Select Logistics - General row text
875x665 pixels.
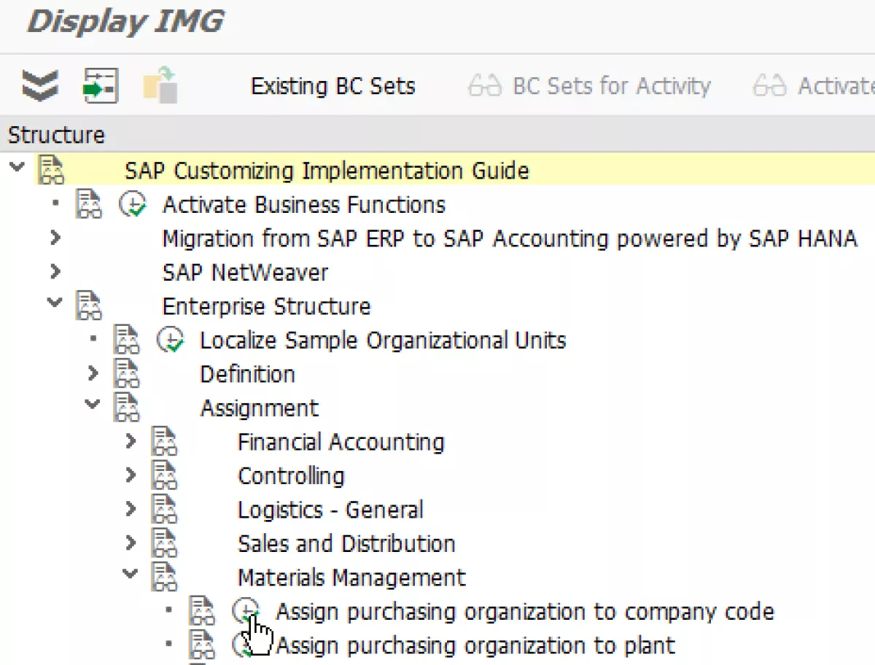point(330,510)
